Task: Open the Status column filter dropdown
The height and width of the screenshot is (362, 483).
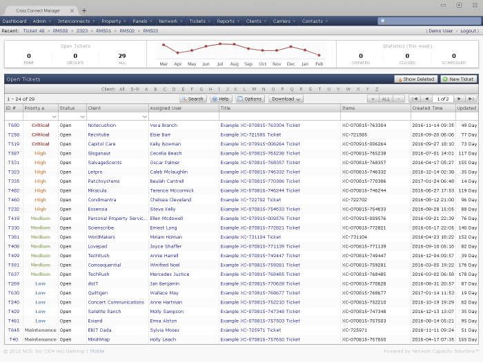Action: 82,117
